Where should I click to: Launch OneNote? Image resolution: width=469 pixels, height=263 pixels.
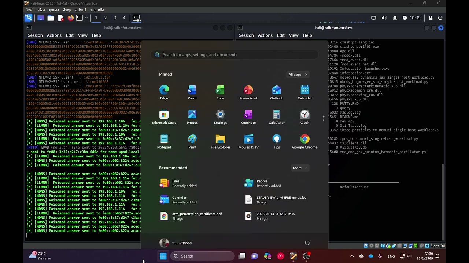pyautogui.click(x=248, y=117)
